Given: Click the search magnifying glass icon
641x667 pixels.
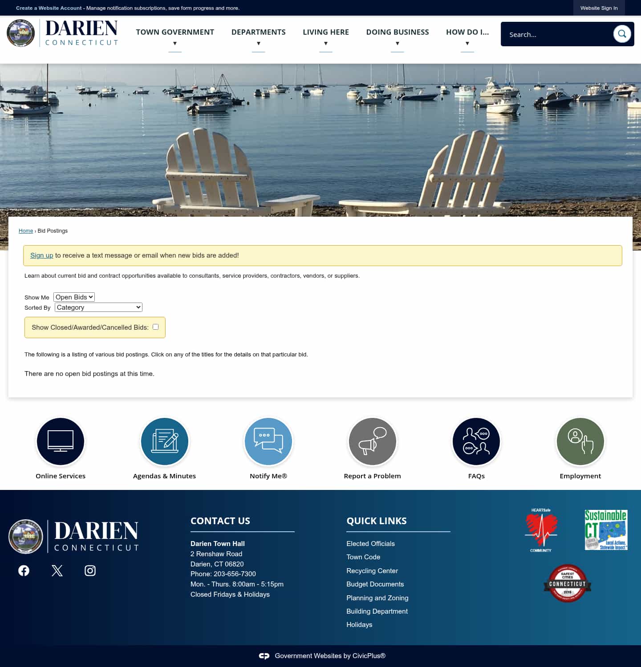Looking at the screenshot, I should click(622, 33).
